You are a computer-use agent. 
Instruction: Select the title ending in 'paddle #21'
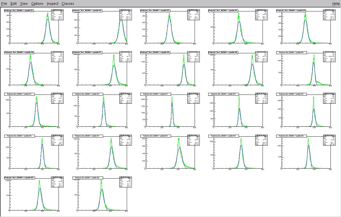click(x=19, y=178)
